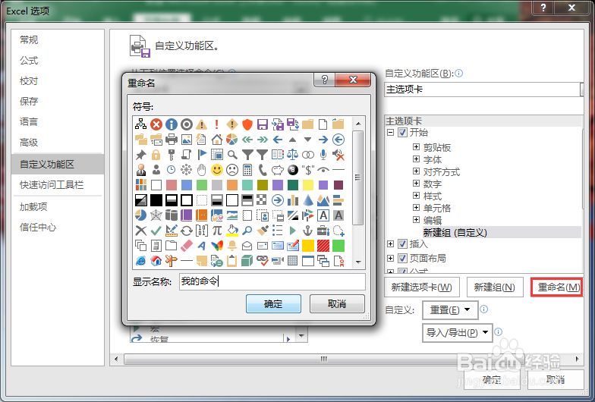Image resolution: width=595 pixels, height=402 pixels.
Task: Pick the blue info circle symbol
Action: (172, 124)
